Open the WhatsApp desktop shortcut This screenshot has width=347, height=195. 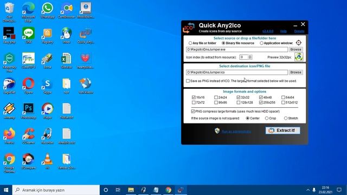pos(47,11)
